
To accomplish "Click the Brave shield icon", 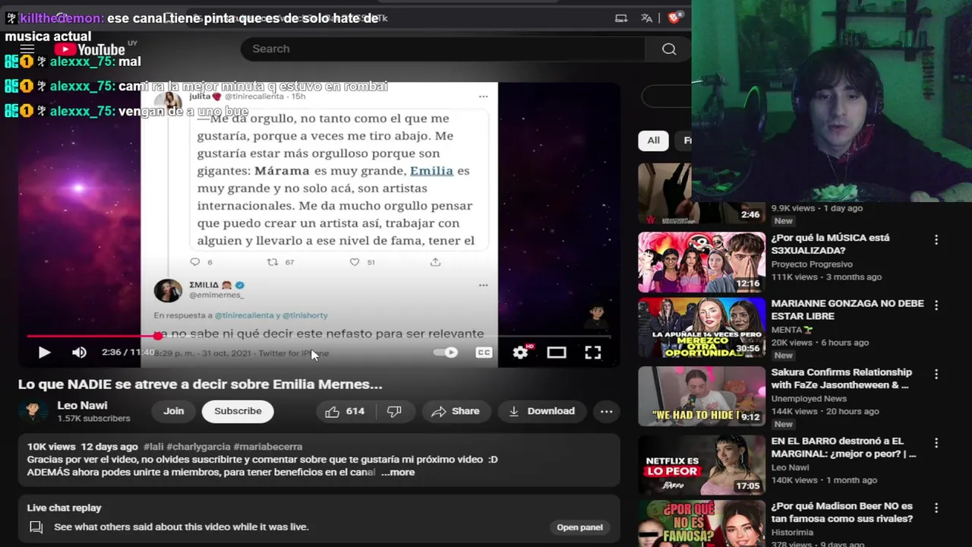I will click(674, 18).
